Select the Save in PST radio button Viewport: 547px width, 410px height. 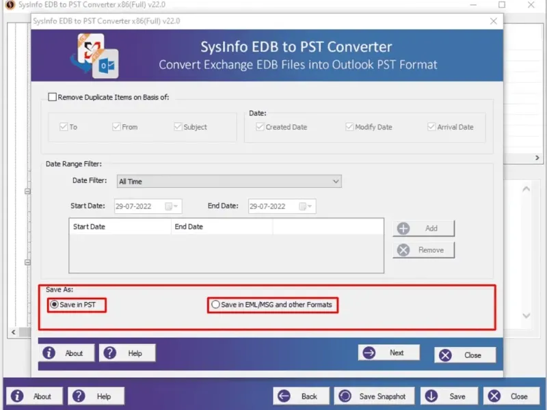[54, 304]
